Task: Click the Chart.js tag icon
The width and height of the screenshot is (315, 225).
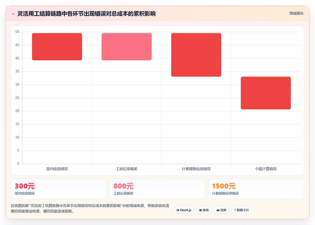Action: (178, 210)
